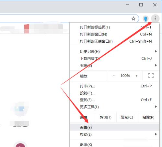Expand the 更多工具(L) submenu arrow
The image size is (162, 147).
click(156, 107)
